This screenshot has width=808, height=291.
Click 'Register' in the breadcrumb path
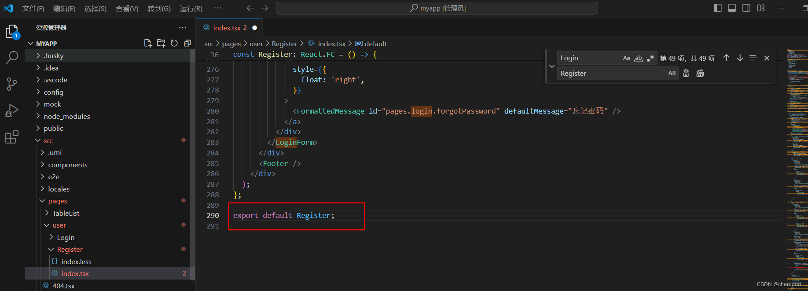pos(285,44)
